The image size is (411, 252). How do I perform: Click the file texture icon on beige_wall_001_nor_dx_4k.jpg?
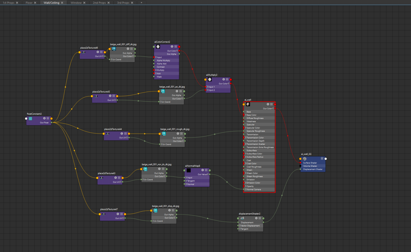click(145, 169)
